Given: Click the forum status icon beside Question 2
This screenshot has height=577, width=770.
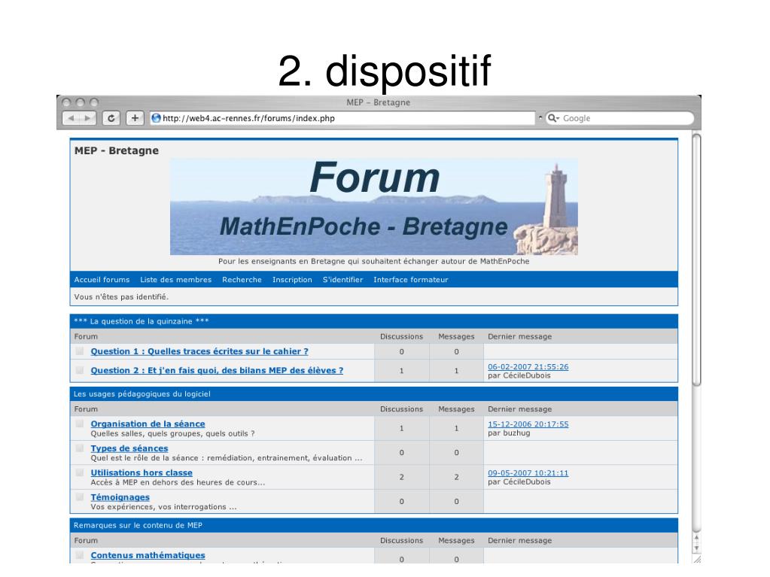Looking at the screenshot, I should pyautogui.click(x=80, y=370).
